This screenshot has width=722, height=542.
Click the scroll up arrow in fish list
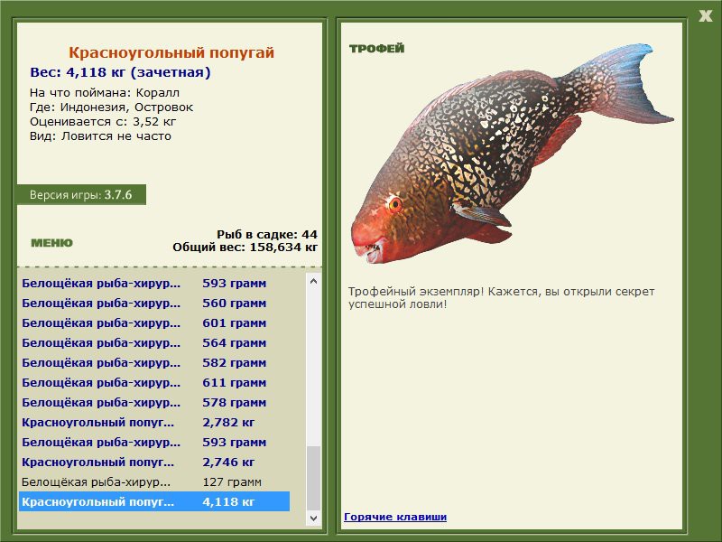coord(313,281)
